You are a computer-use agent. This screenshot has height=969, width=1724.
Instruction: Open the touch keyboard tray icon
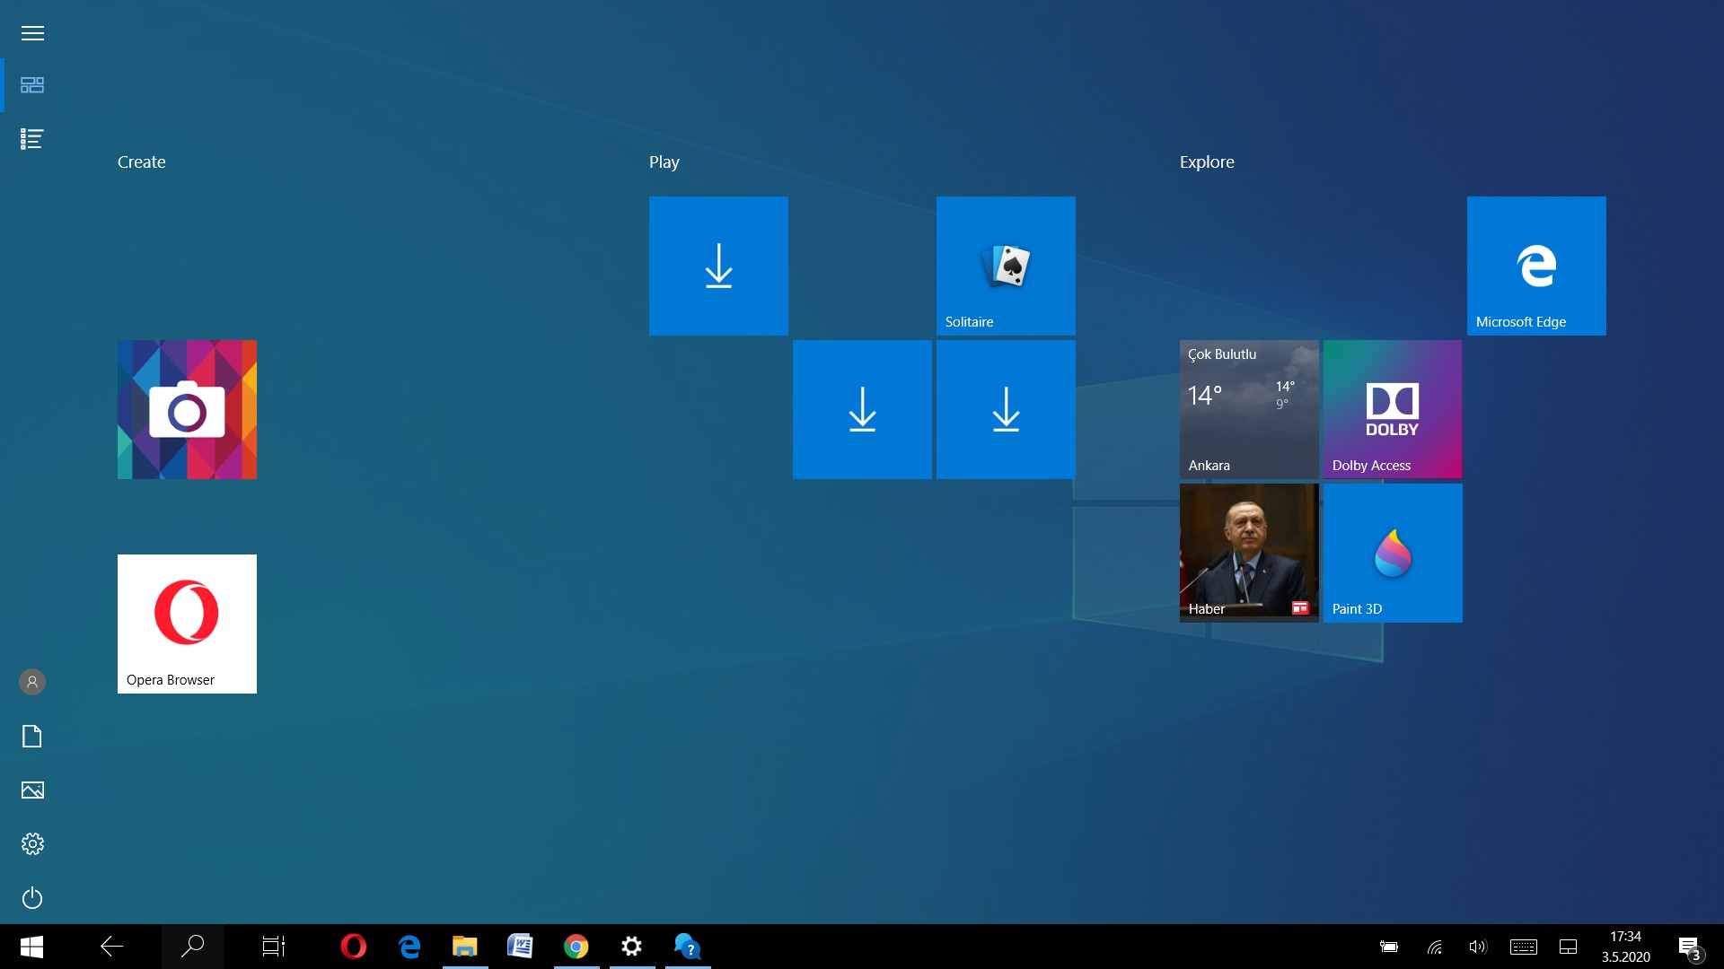coord(1524,947)
